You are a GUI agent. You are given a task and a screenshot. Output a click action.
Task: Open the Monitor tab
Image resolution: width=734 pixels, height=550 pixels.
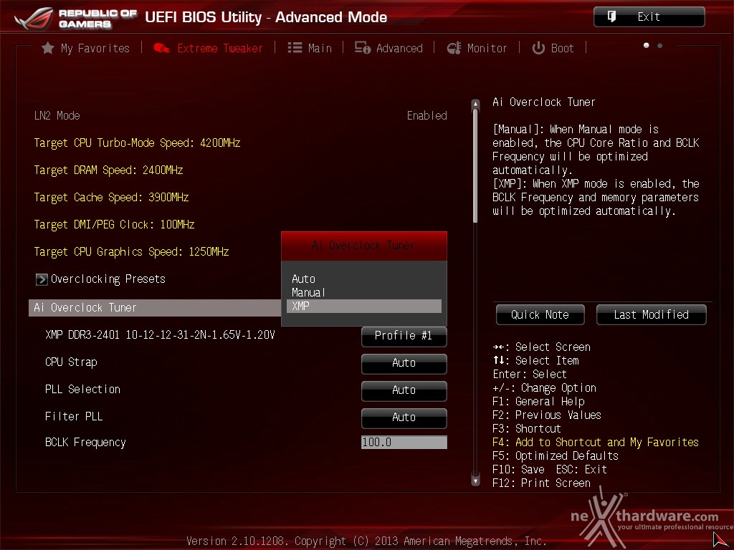477,48
